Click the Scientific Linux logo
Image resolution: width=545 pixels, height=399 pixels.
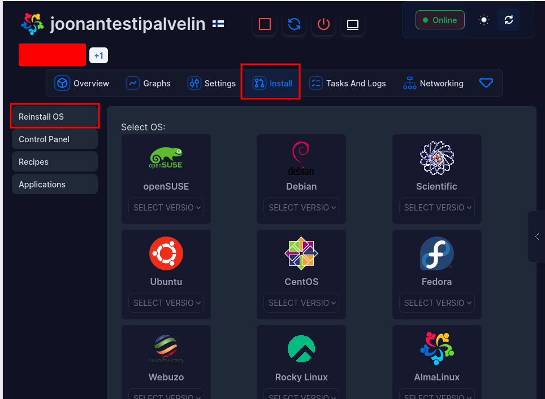436,158
